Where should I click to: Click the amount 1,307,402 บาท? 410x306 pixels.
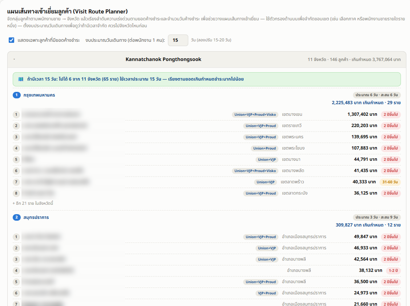click(x=362, y=114)
